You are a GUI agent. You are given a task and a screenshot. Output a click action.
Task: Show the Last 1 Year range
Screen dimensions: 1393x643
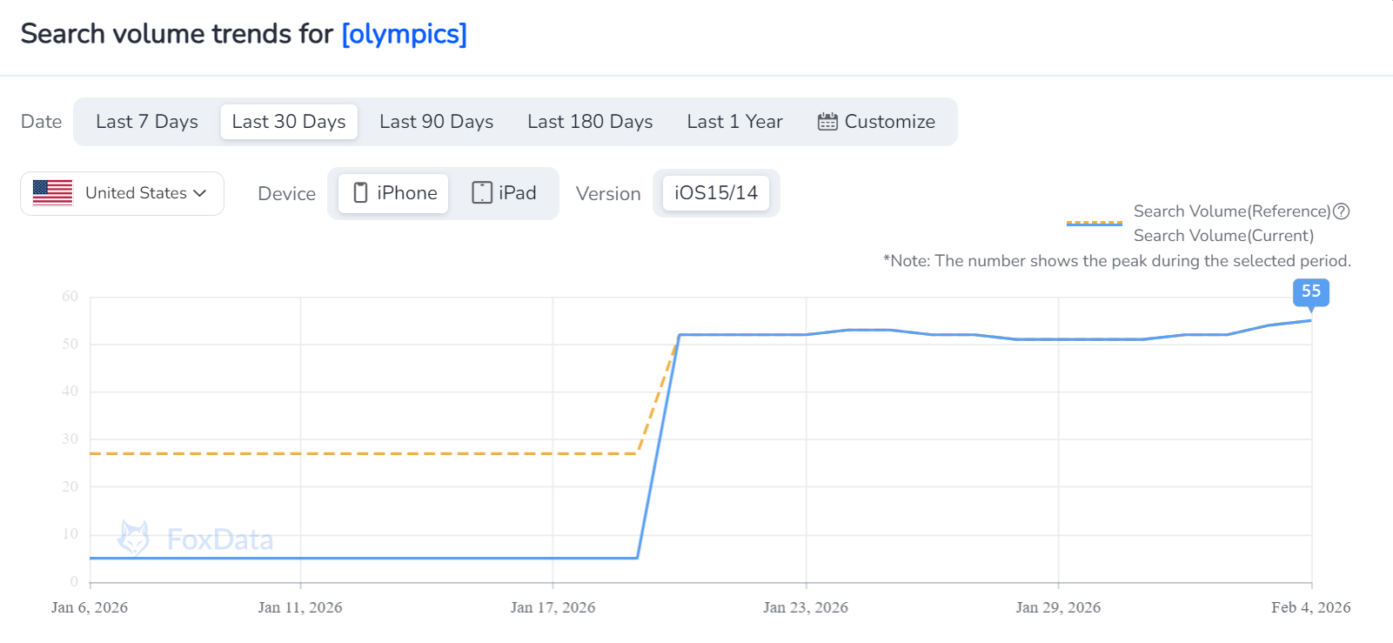click(x=734, y=122)
